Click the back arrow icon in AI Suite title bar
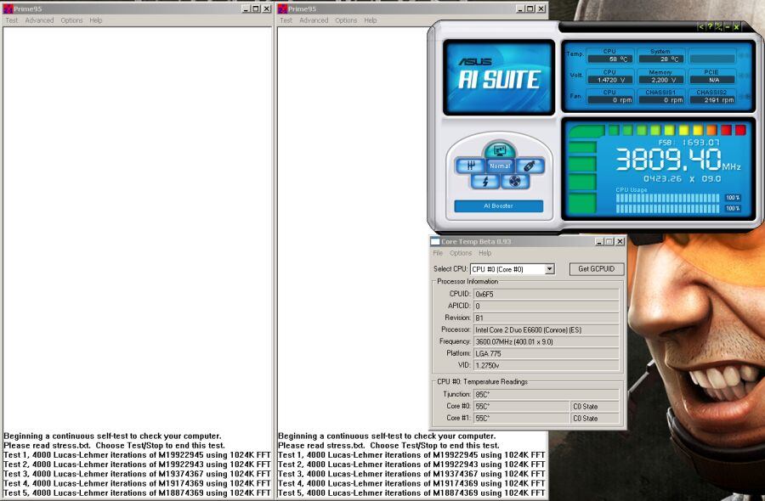The width and height of the screenshot is (765, 501). (701, 27)
